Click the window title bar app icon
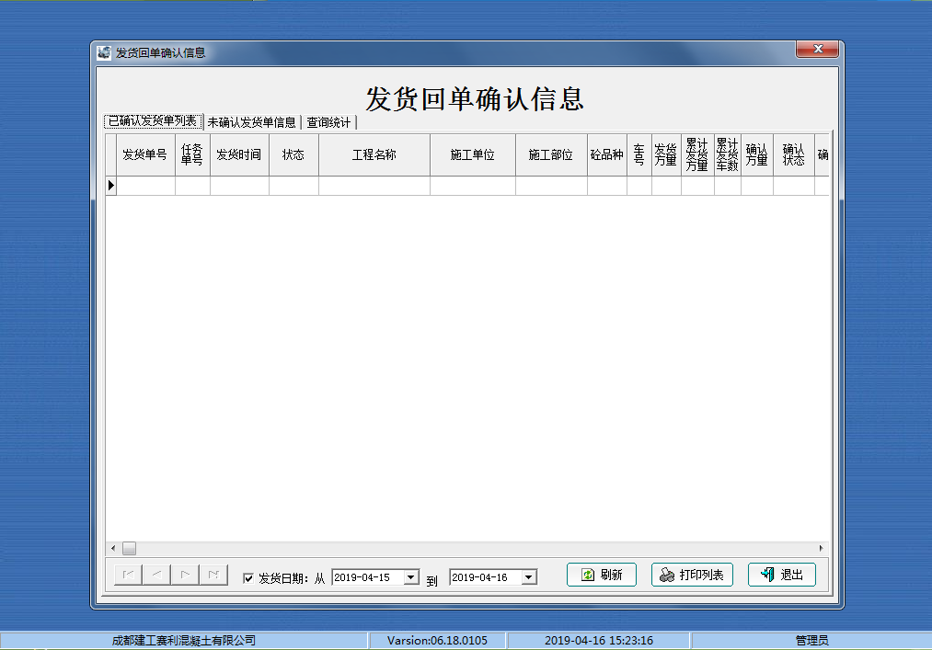The height and width of the screenshot is (650, 932). 104,53
